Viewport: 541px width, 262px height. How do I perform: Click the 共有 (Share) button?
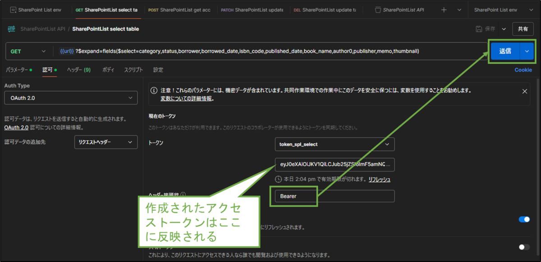[x=523, y=29]
